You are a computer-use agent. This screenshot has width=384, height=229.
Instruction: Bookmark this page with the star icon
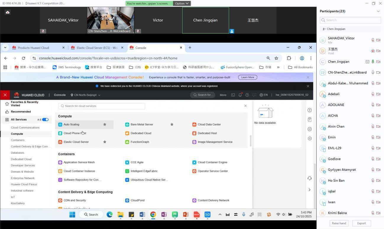[276, 58]
